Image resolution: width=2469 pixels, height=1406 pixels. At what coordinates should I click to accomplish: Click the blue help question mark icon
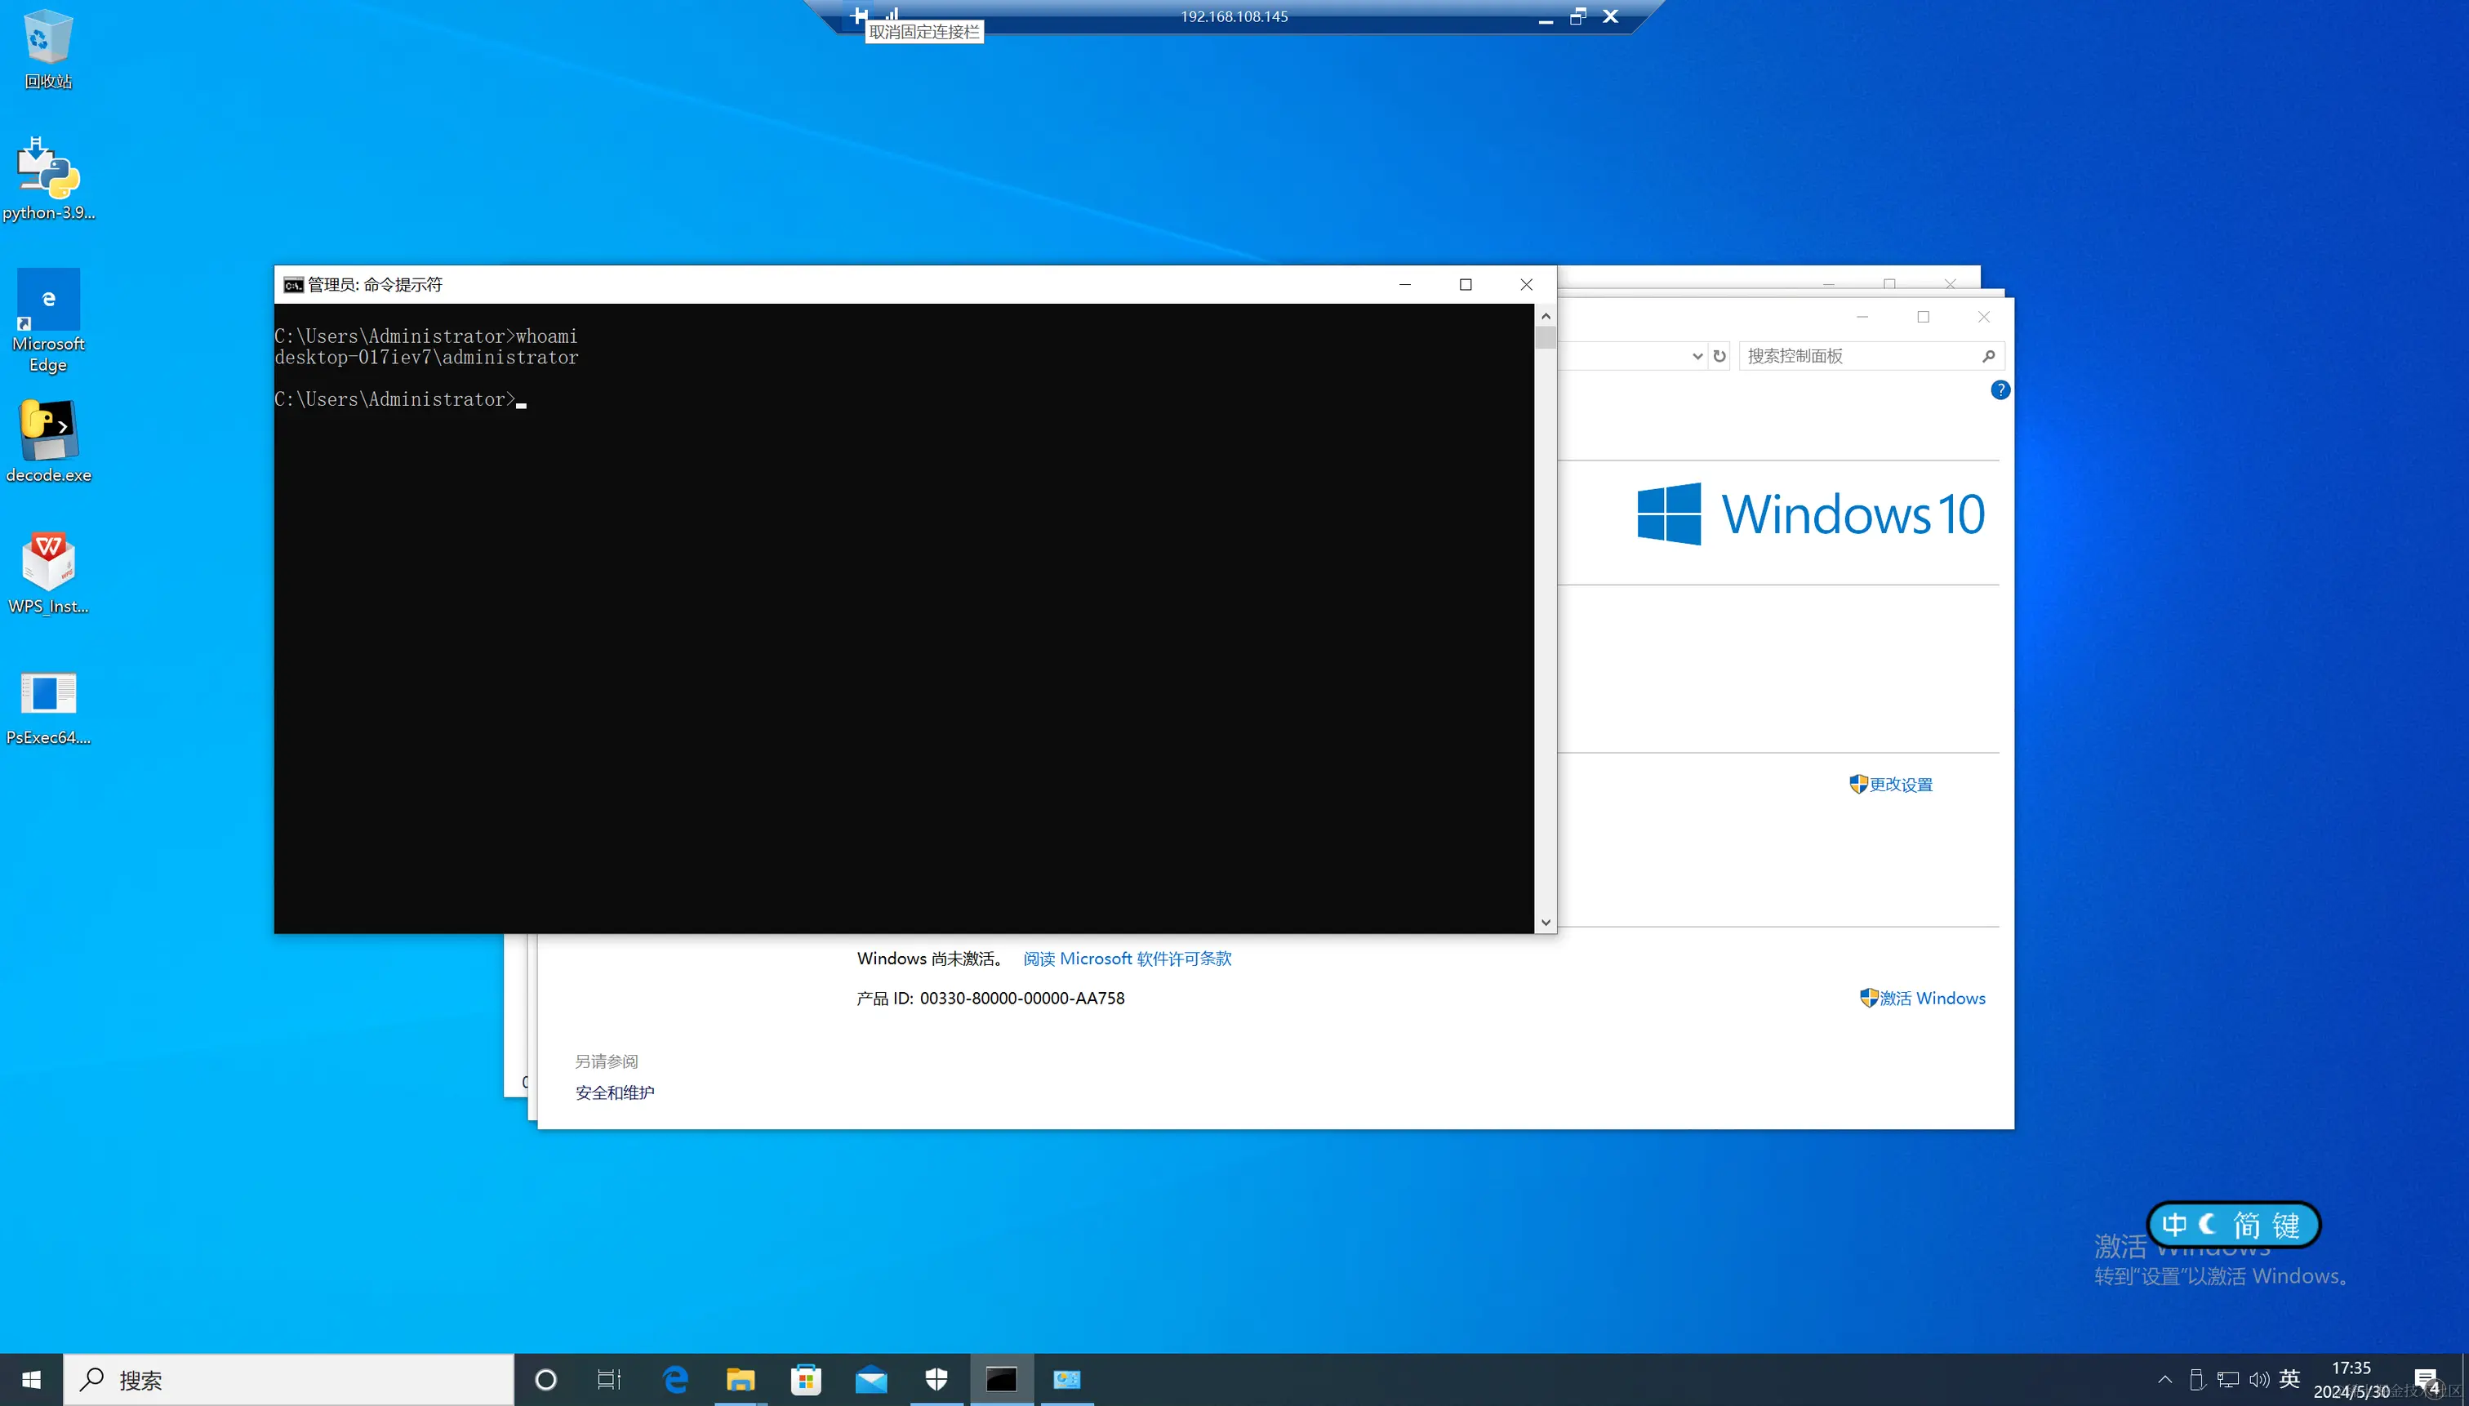pyautogui.click(x=2000, y=390)
